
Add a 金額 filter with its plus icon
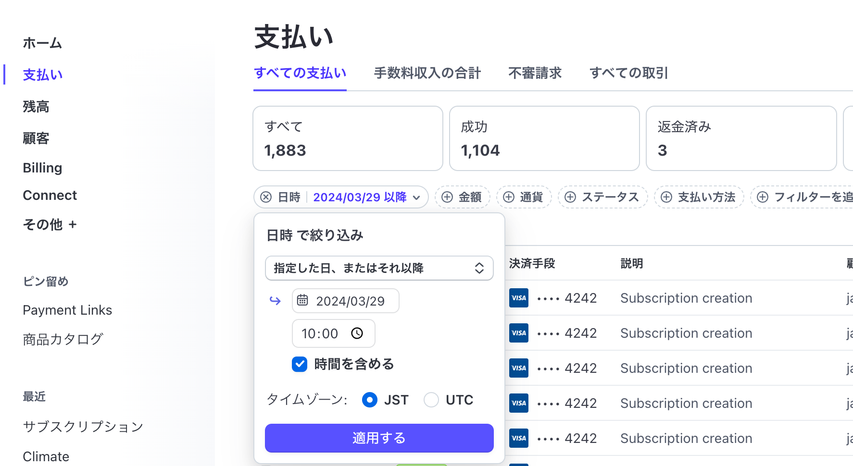pyautogui.click(x=448, y=197)
